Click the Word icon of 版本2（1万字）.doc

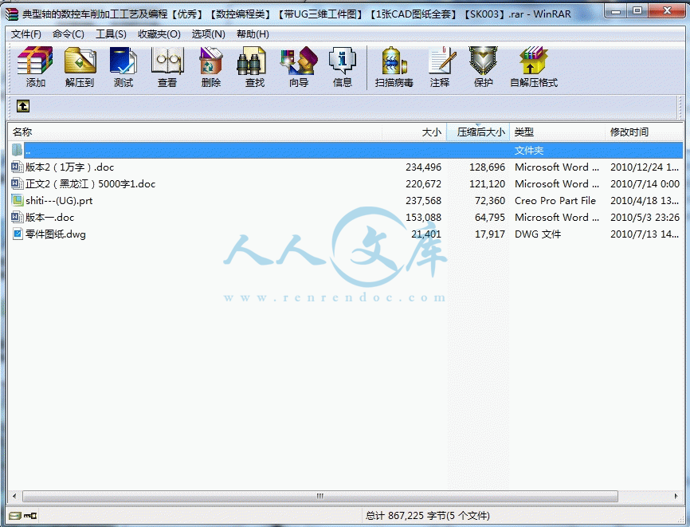click(x=18, y=167)
